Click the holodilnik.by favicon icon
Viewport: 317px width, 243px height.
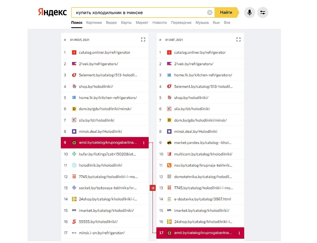click(74, 165)
